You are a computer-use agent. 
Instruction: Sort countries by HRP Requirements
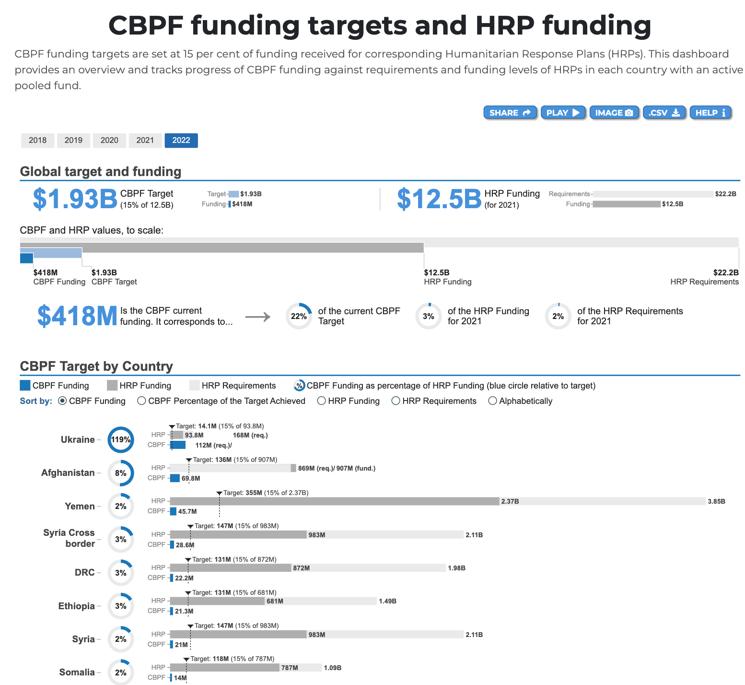[x=396, y=401]
